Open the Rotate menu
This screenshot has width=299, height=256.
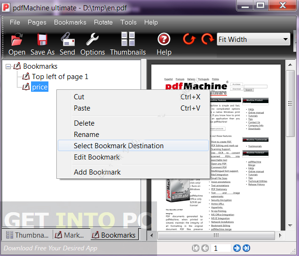pyautogui.click(x=103, y=22)
